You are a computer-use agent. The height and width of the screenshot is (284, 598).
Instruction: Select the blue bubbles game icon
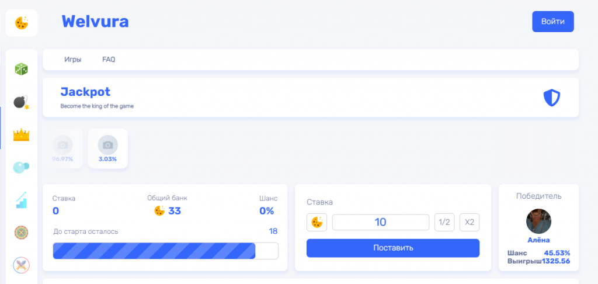(x=22, y=167)
